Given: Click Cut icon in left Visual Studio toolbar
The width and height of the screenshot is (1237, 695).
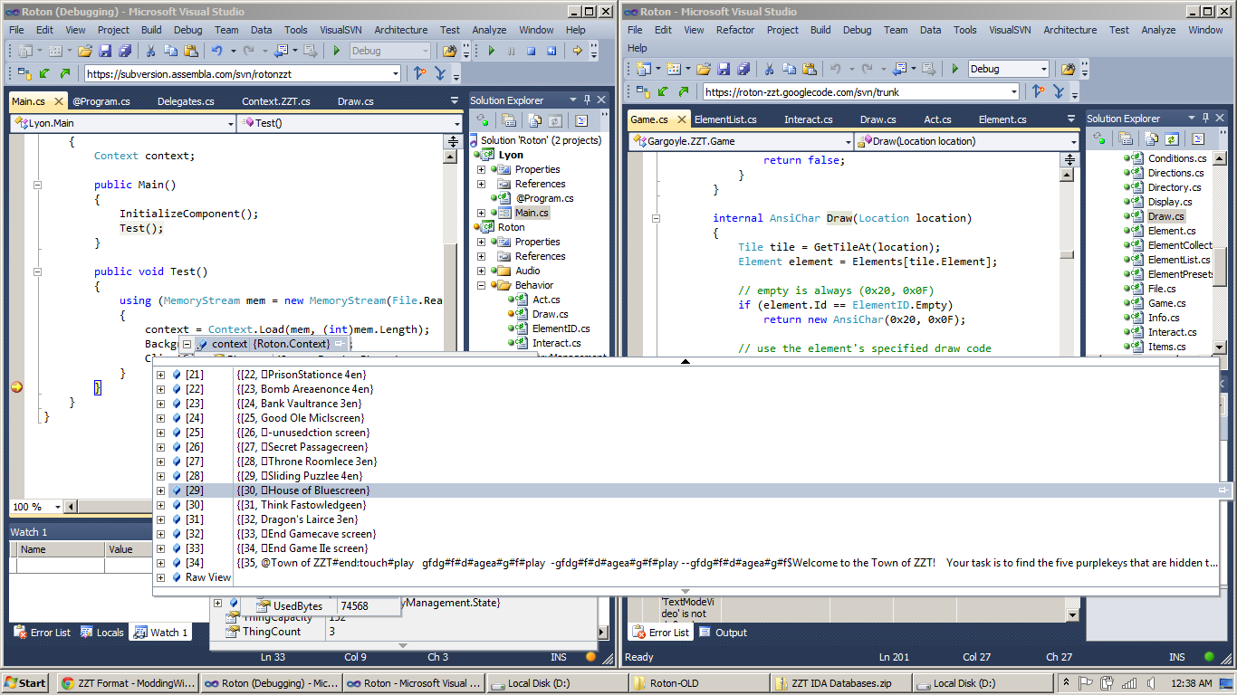Looking at the screenshot, I should [150, 51].
